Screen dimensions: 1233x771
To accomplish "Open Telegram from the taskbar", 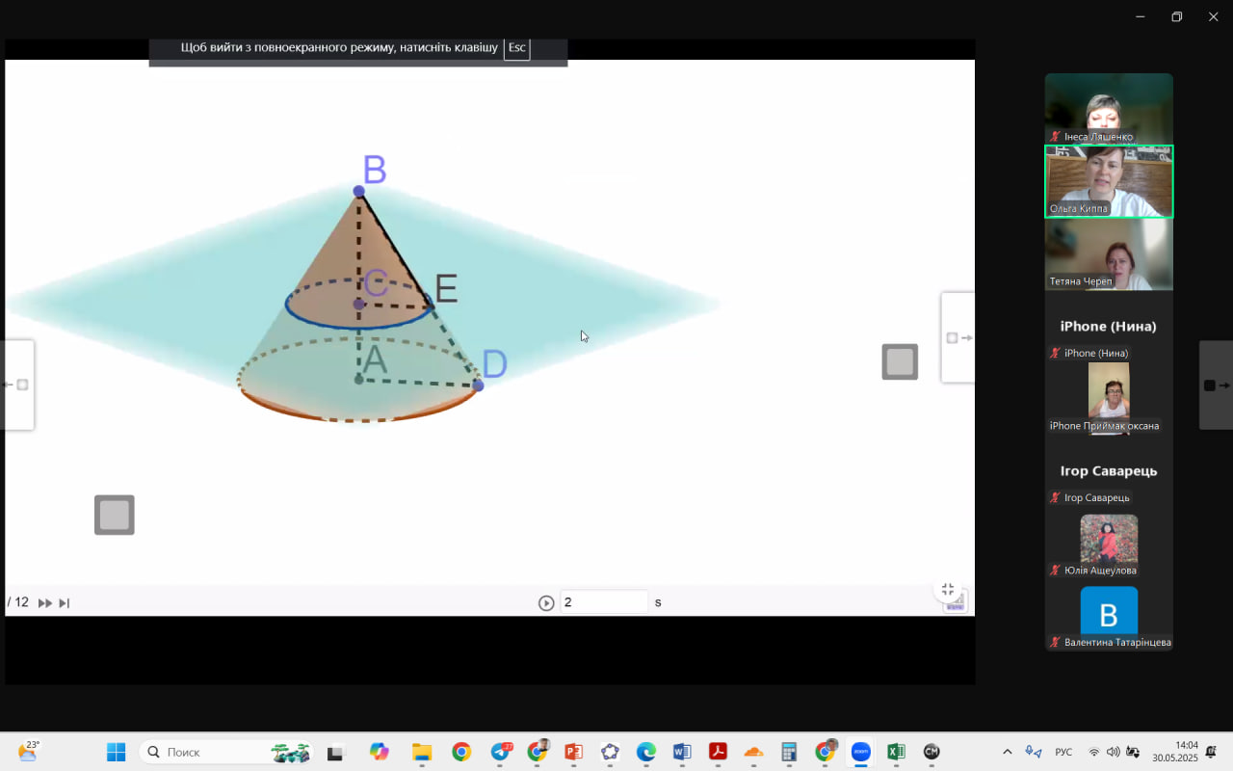I will (501, 752).
